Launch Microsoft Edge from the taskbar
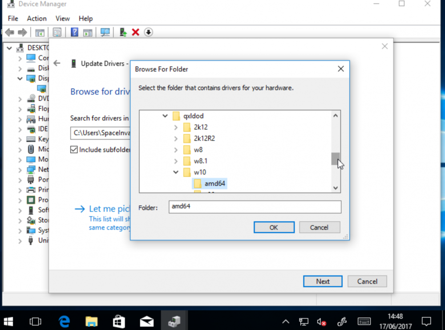The image size is (445, 330). point(64,322)
